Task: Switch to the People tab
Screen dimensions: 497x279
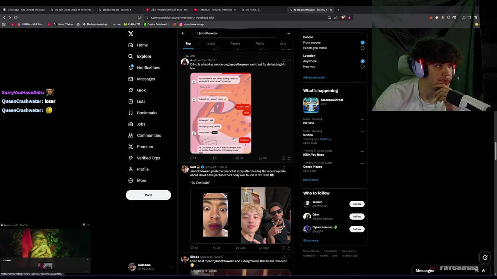Action: coord(235,43)
